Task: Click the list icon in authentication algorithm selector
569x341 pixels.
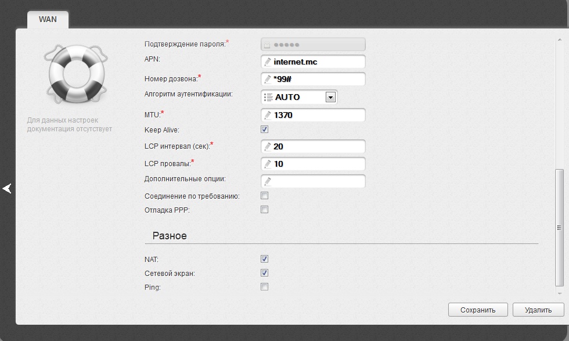Action: coord(268,97)
